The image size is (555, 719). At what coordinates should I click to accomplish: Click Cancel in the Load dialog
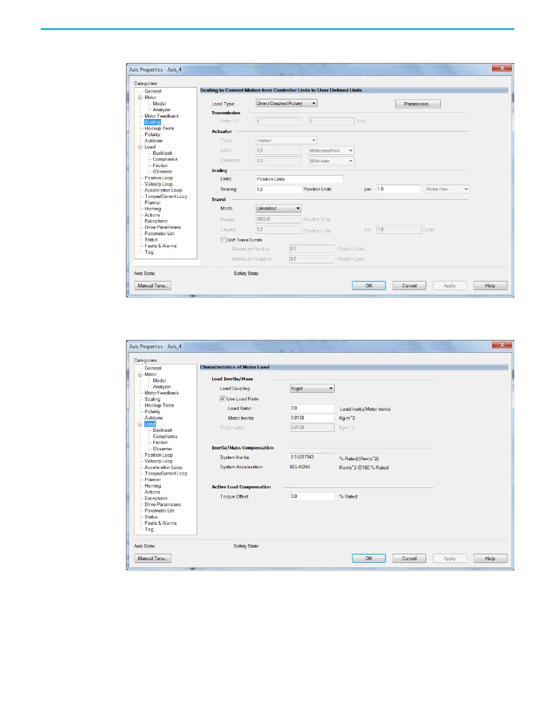point(409,558)
